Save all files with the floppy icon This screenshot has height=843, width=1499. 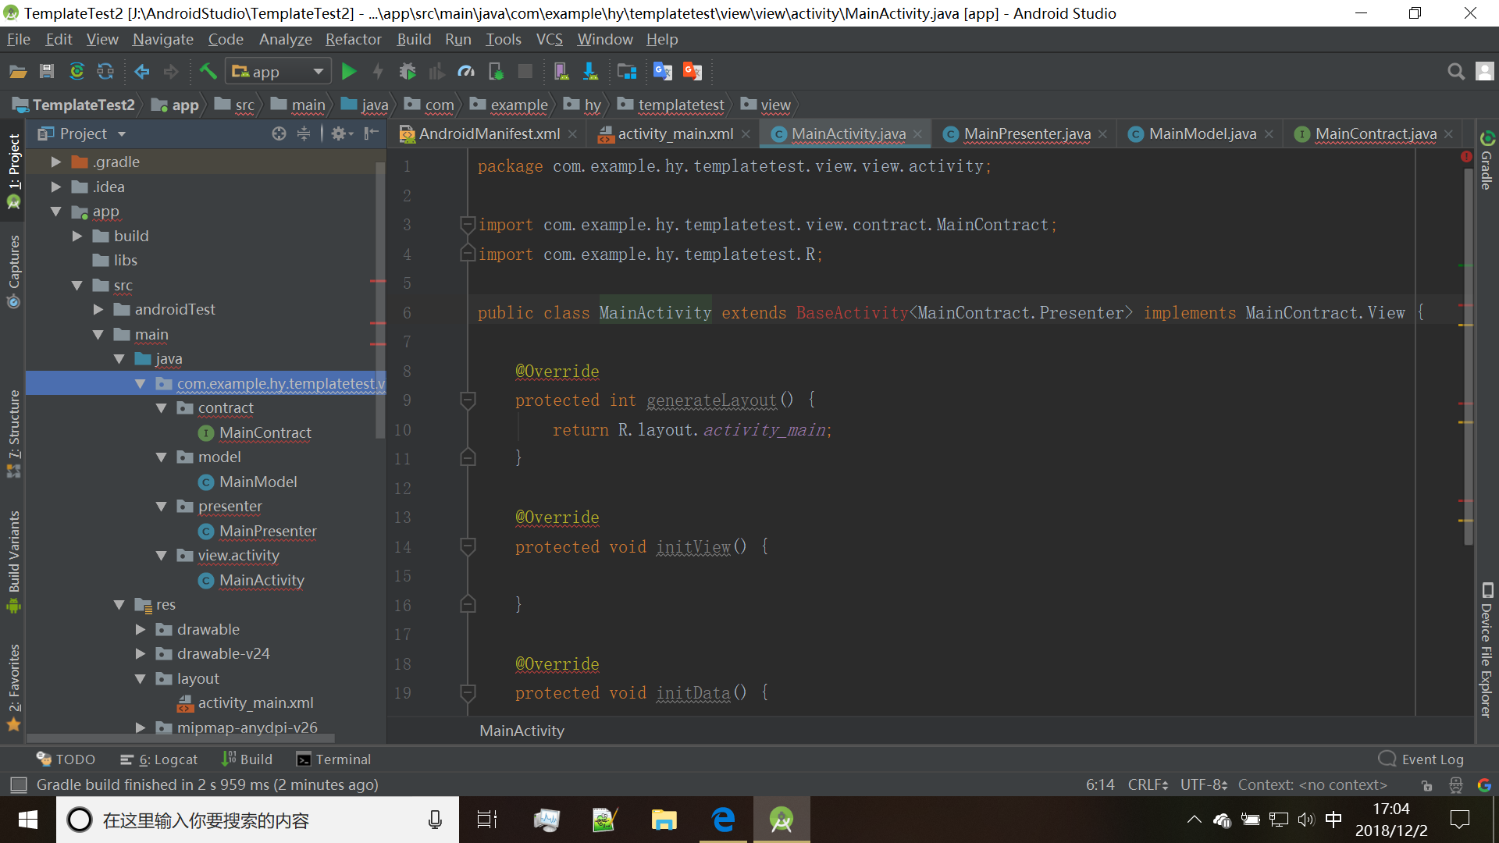point(47,72)
